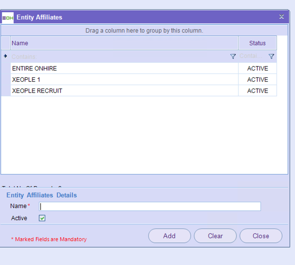Click ACTIVE status cell for ENTIRE ONHIRE
295x265 pixels.
258,69
